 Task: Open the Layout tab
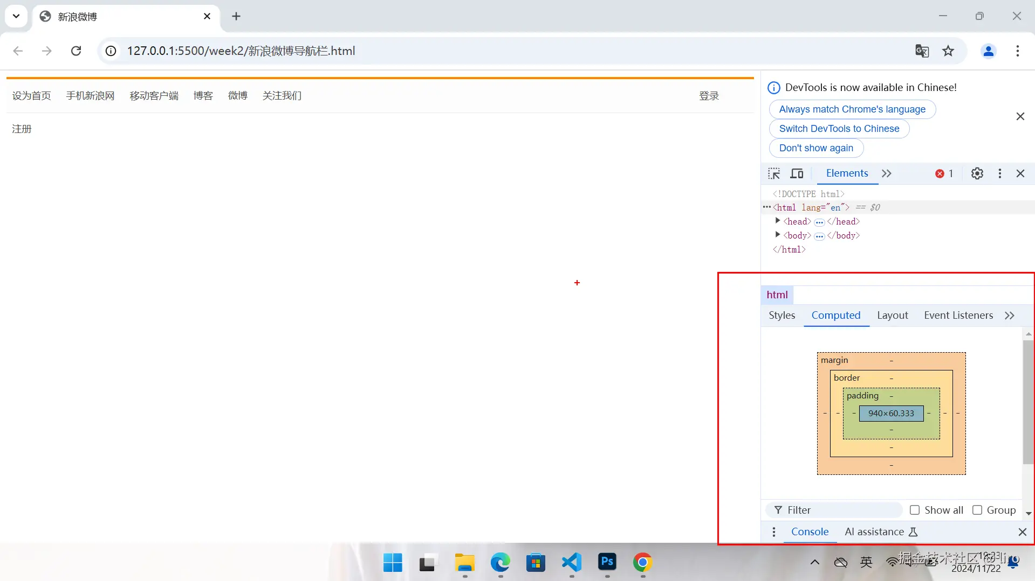(892, 316)
